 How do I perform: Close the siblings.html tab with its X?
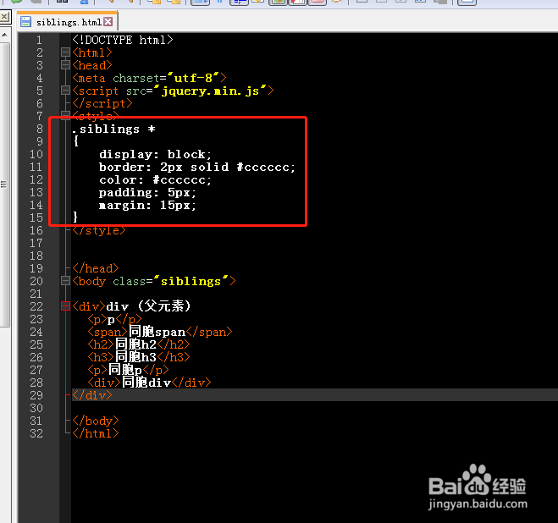tap(108, 22)
